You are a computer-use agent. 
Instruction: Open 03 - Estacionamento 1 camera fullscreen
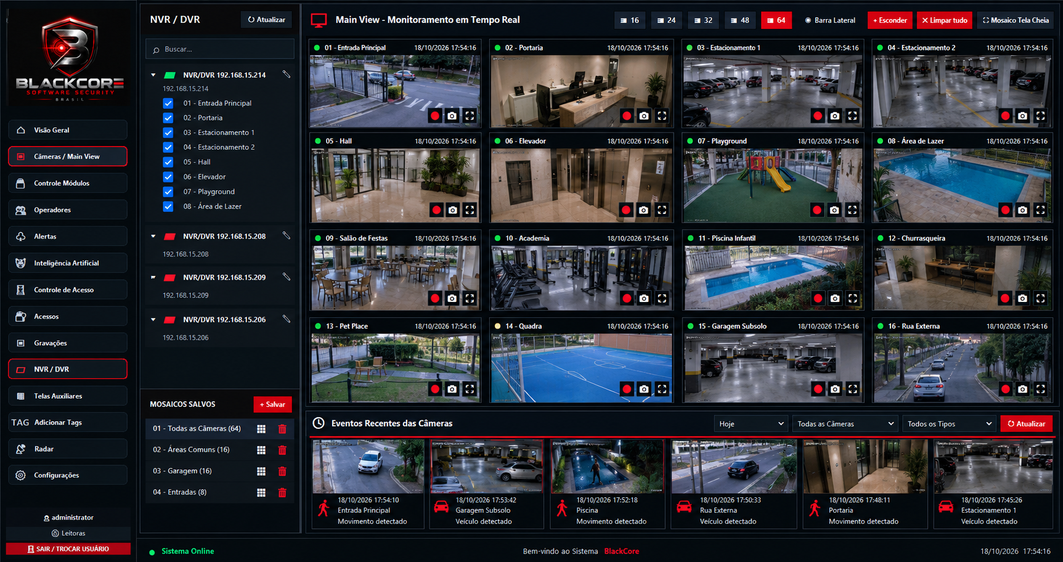(x=852, y=116)
